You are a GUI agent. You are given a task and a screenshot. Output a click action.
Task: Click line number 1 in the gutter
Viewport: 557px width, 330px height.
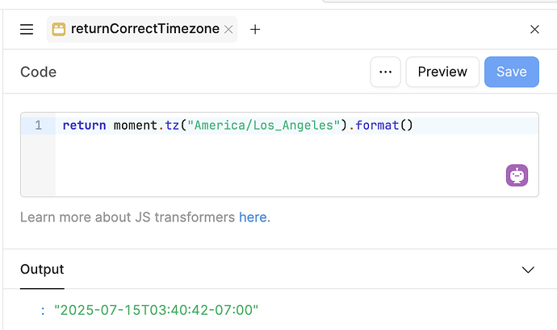pyautogui.click(x=38, y=126)
